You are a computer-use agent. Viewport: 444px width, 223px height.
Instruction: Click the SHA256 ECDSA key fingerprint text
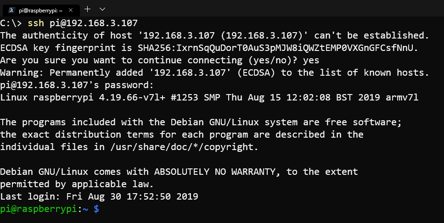tap(278, 48)
